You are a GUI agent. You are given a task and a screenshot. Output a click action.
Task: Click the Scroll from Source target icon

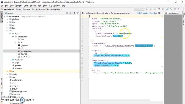(x=67, y=13)
